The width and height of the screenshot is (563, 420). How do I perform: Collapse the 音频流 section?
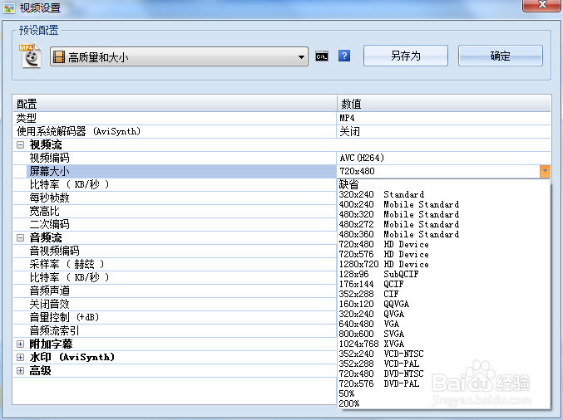pos(21,237)
